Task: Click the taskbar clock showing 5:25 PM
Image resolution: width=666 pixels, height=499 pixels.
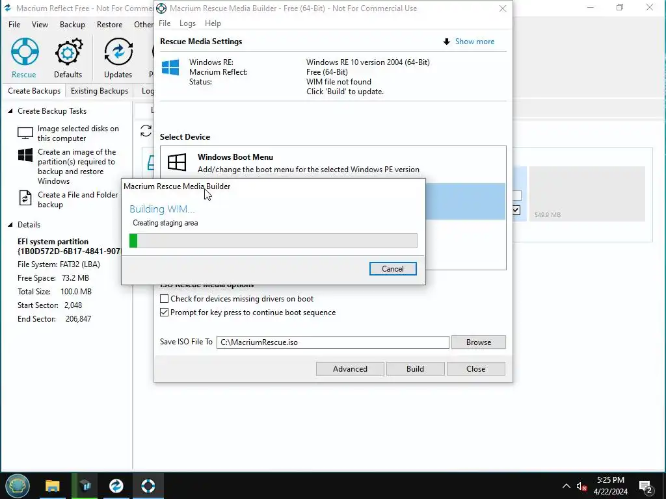Action: [x=610, y=486]
